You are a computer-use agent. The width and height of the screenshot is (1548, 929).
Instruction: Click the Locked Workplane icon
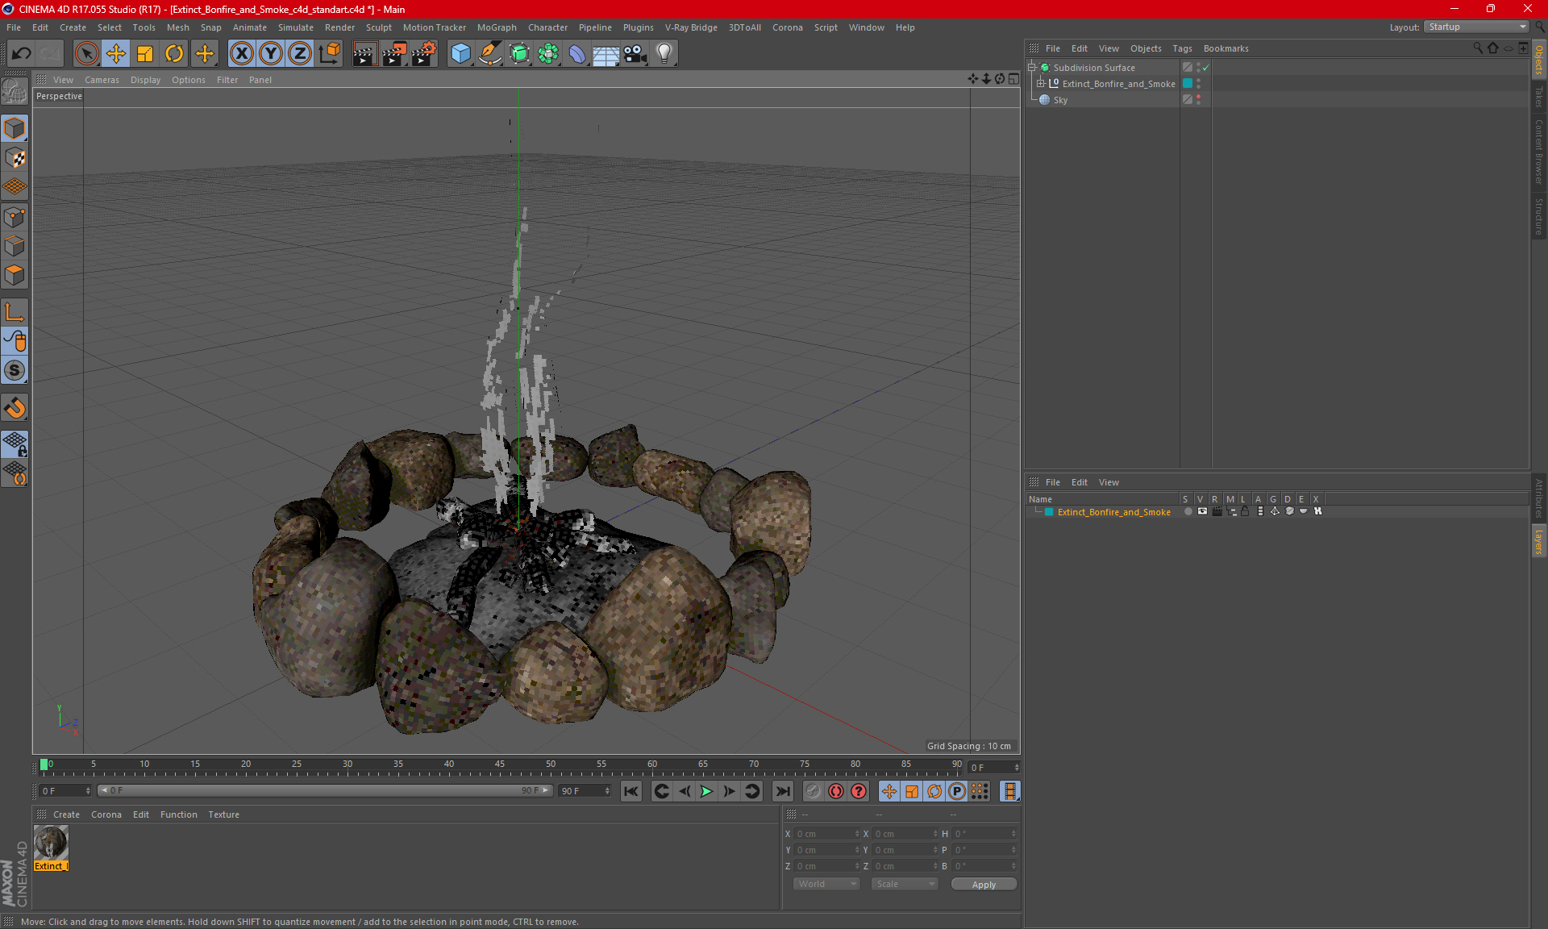tap(15, 444)
